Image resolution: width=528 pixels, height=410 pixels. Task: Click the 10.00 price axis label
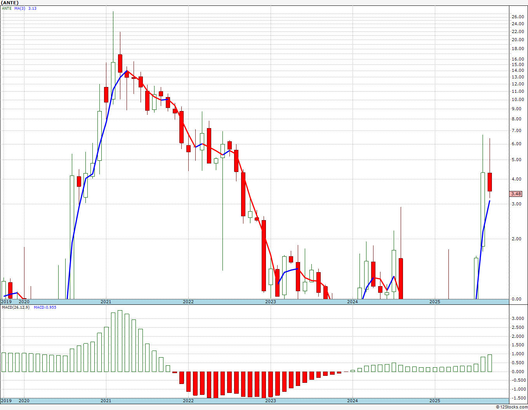[518, 100]
